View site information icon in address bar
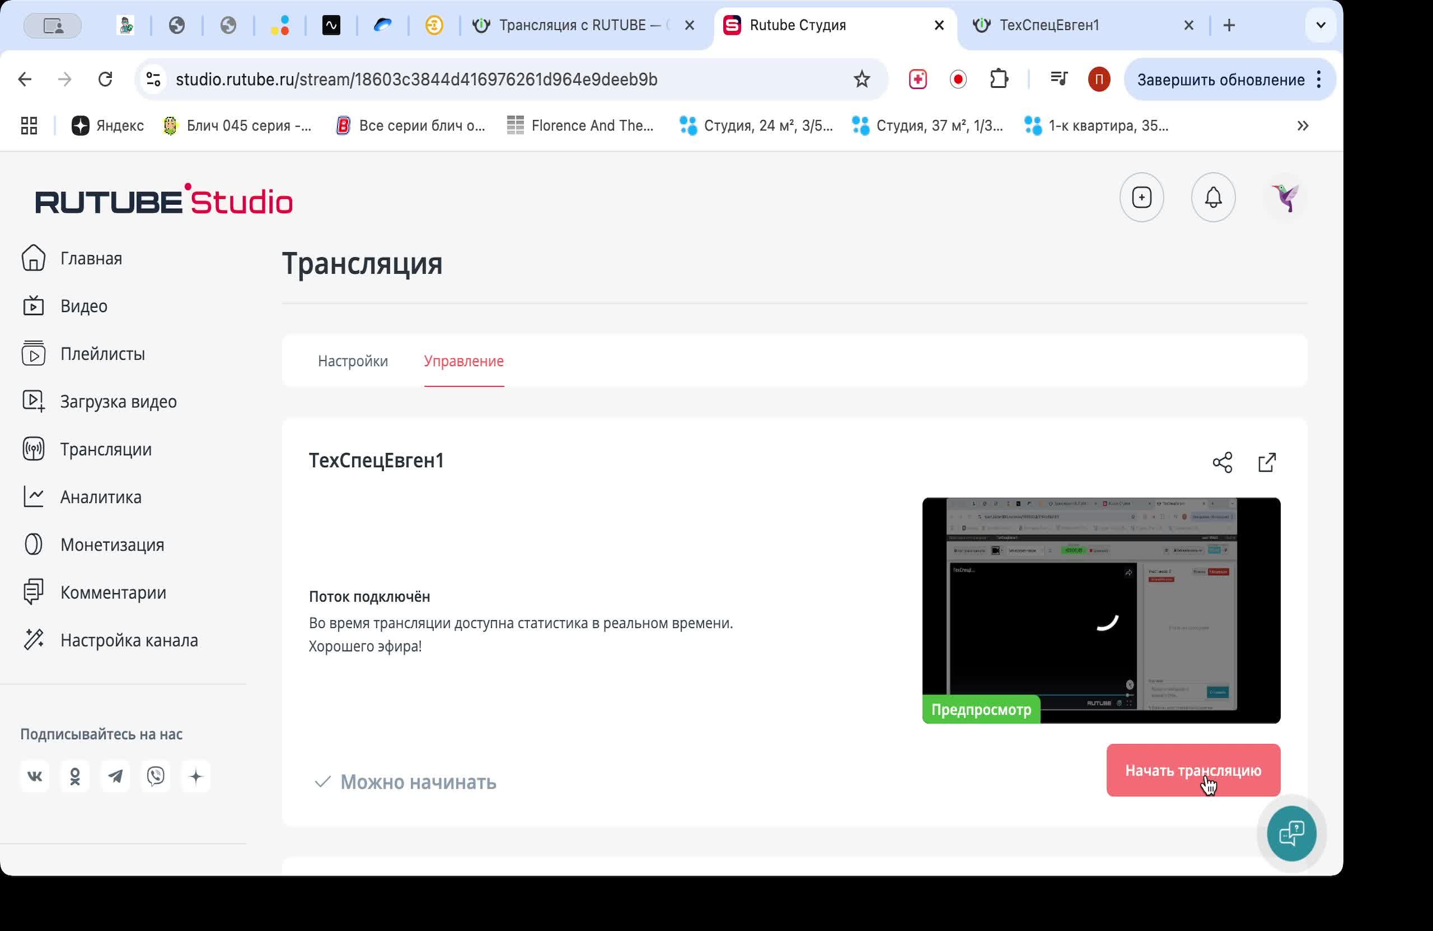This screenshot has width=1433, height=931. (153, 79)
